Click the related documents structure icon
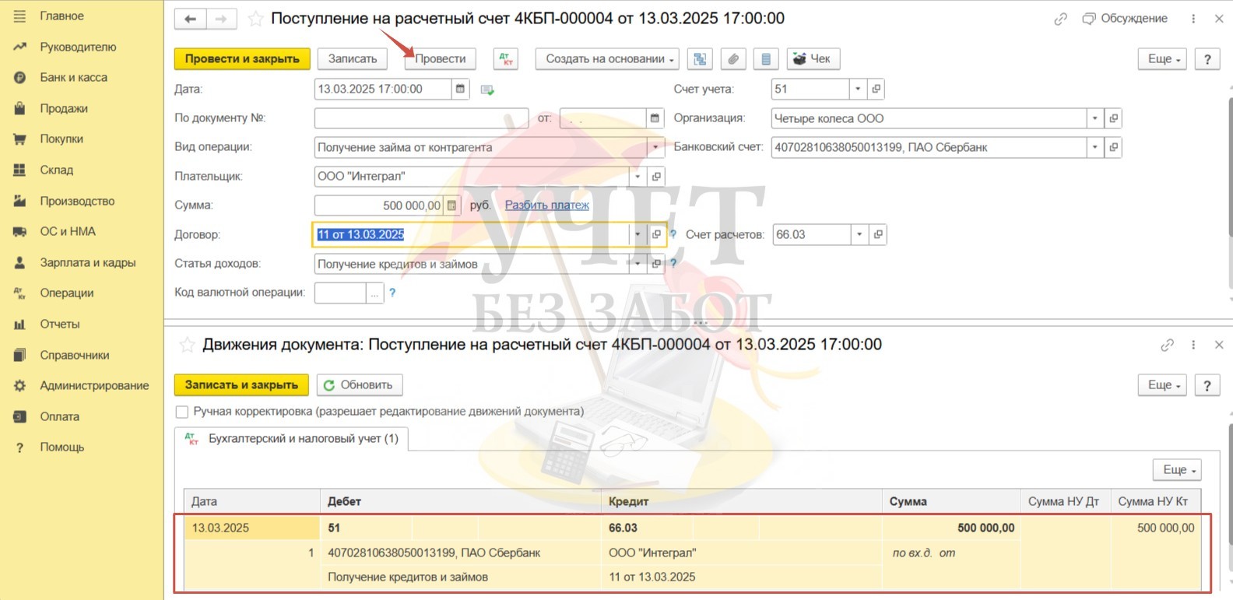The width and height of the screenshot is (1233, 600). pos(700,59)
